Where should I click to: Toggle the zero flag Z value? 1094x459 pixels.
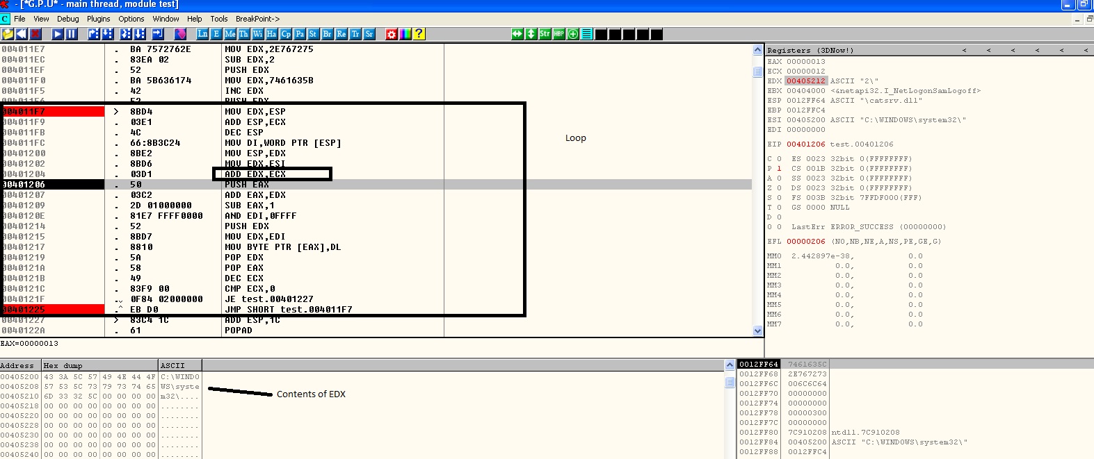(779, 188)
